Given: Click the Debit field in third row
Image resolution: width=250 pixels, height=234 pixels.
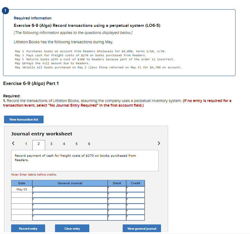Looking at the screenshot, I should (x=117, y=201).
